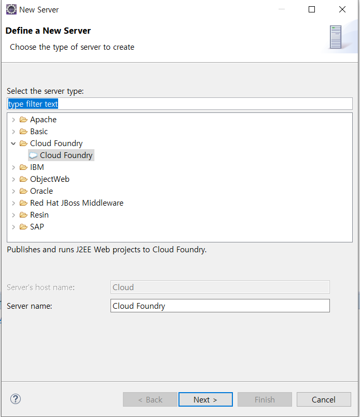Click the Apache folder icon

click(x=23, y=120)
